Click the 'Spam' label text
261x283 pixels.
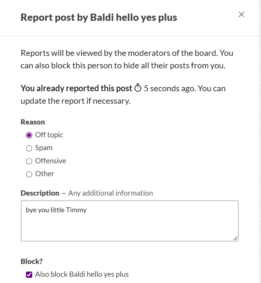coord(44,148)
